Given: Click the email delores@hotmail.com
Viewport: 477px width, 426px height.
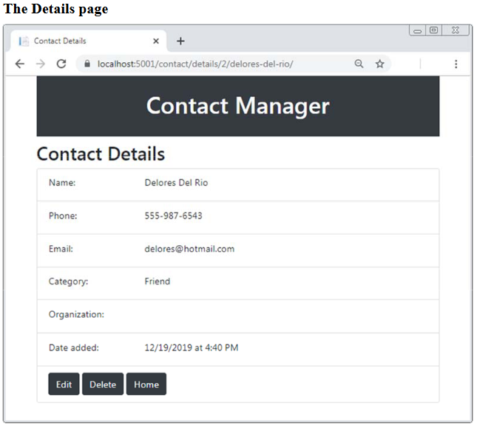Looking at the screenshot, I should pyautogui.click(x=189, y=249).
